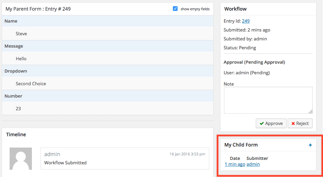Viewport: 323px width, 177px height.
Task: Click the My Child Form panel title
Action: point(241,145)
